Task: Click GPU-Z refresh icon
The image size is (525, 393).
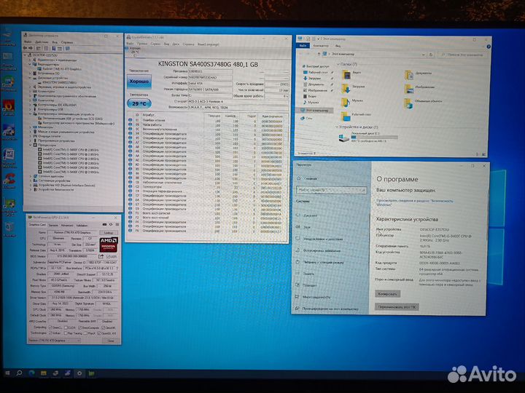Action: [111, 225]
